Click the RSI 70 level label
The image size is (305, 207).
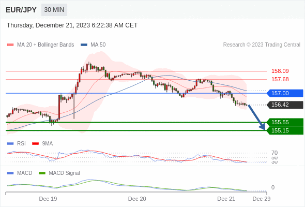point(274,153)
